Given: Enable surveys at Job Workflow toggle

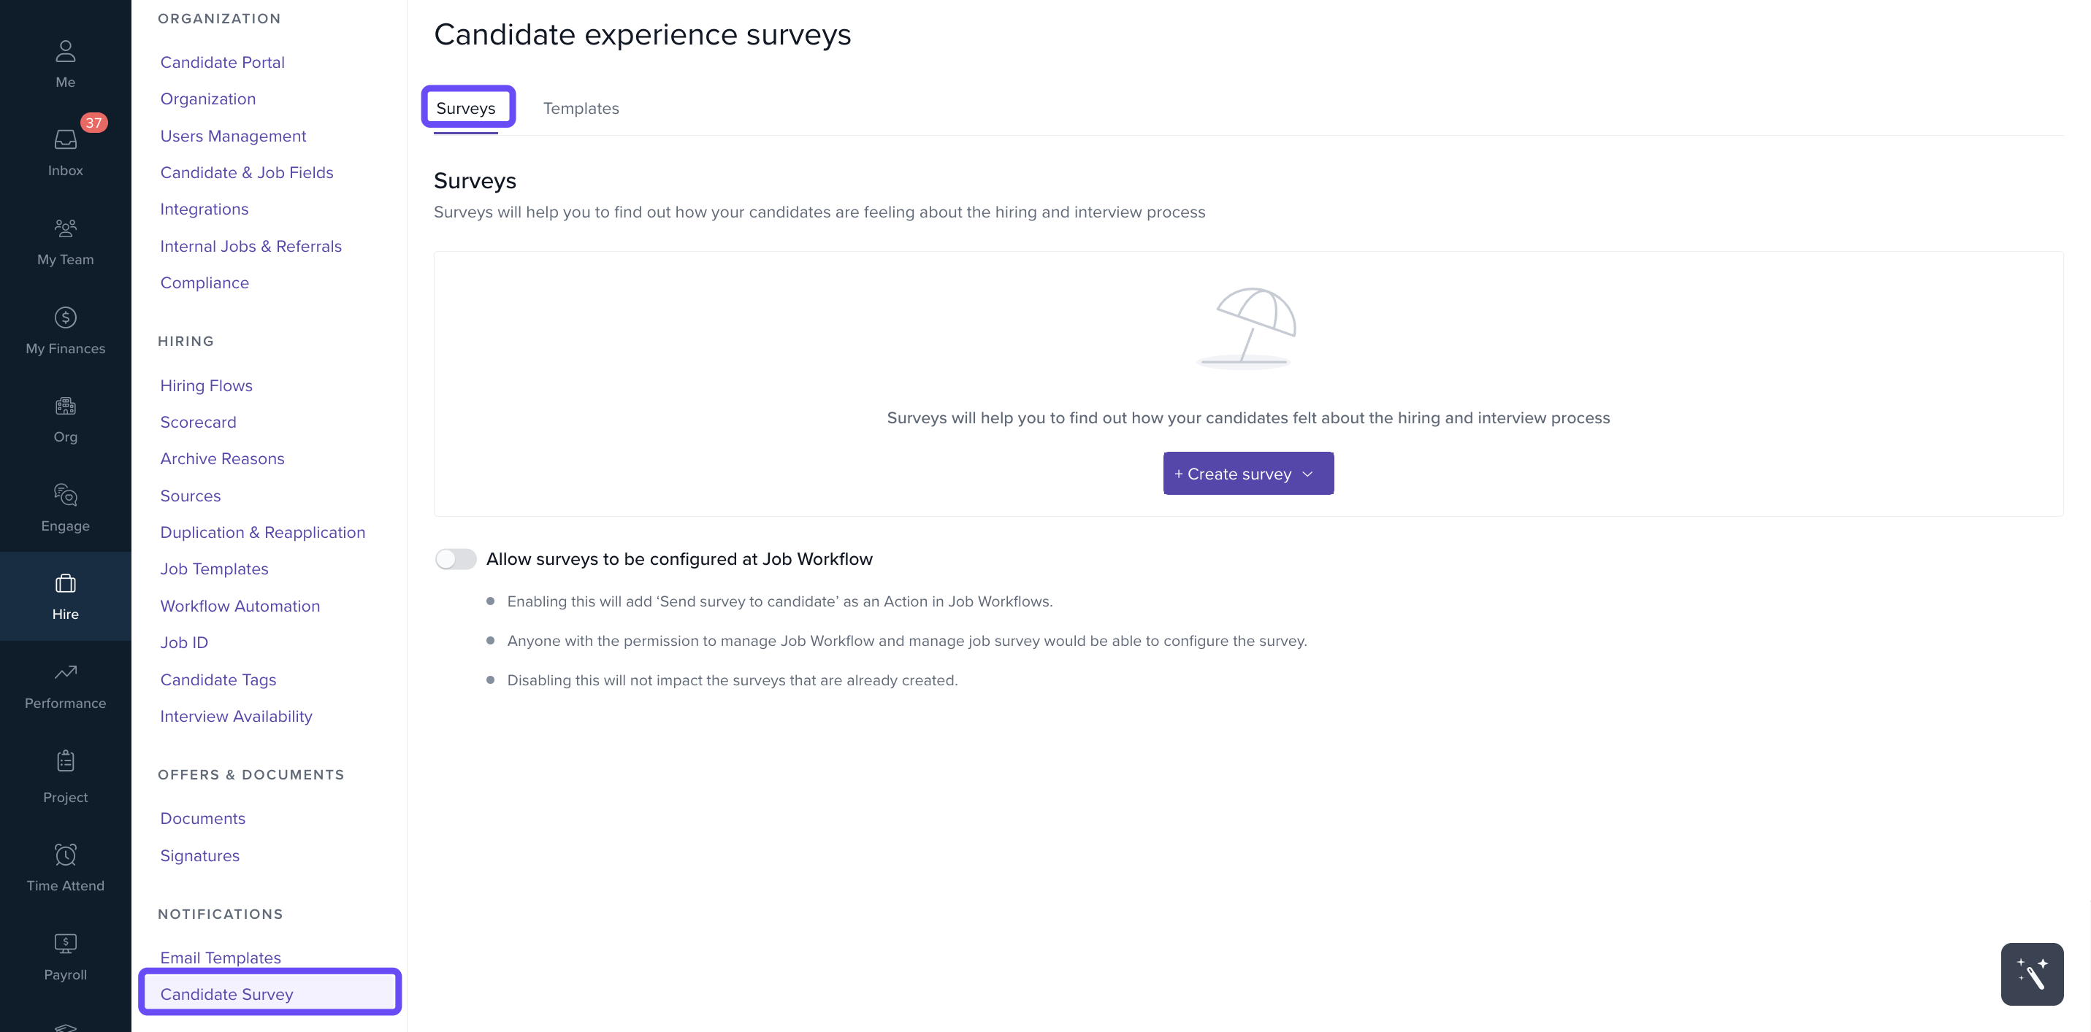Looking at the screenshot, I should coord(456,559).
